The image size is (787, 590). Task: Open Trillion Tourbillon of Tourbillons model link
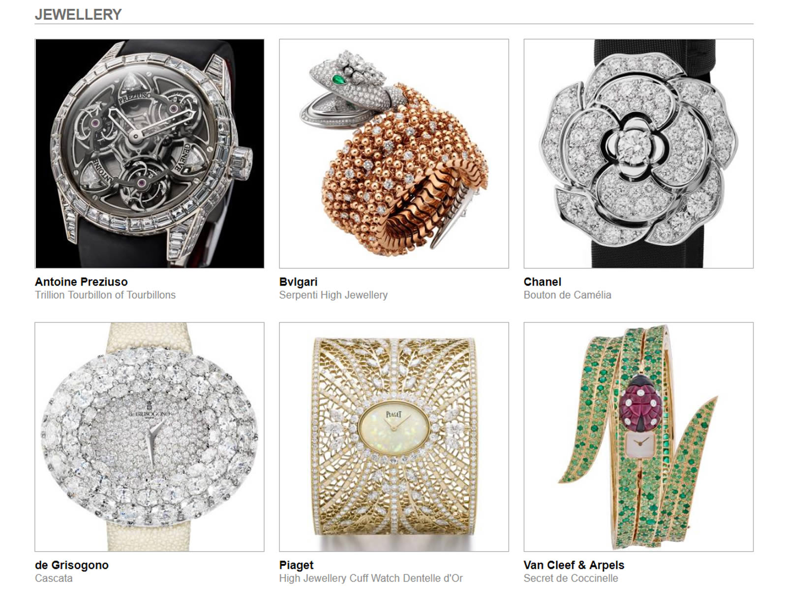[x=105, y=295]
